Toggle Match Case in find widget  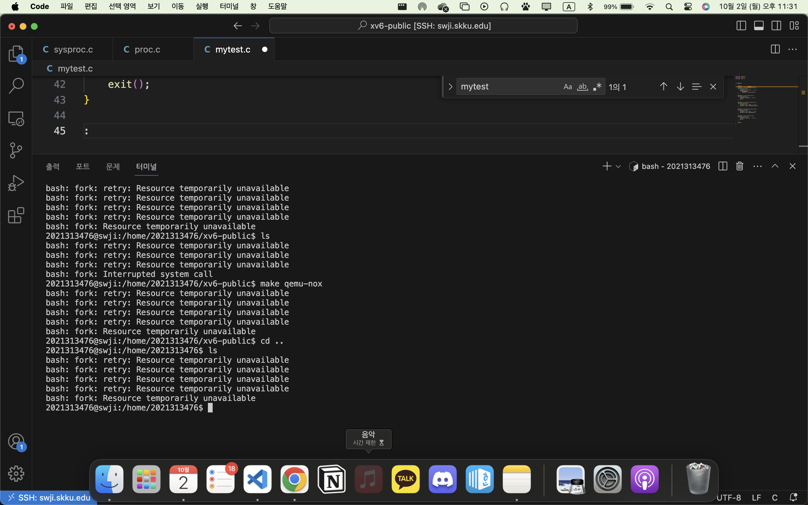tap(568, 87)
